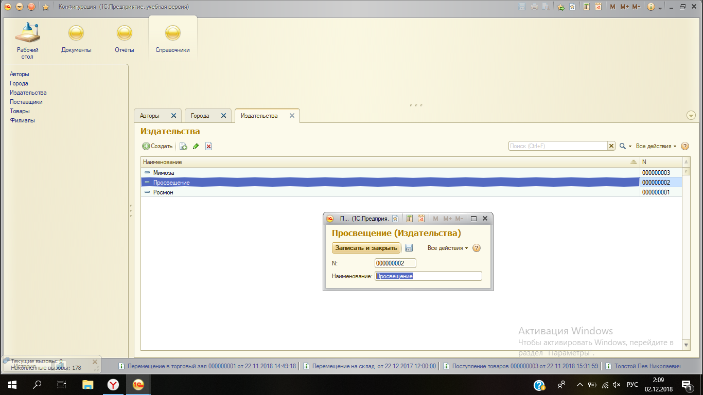Click Записать и закрыть in the dialog

coord(366,248)
